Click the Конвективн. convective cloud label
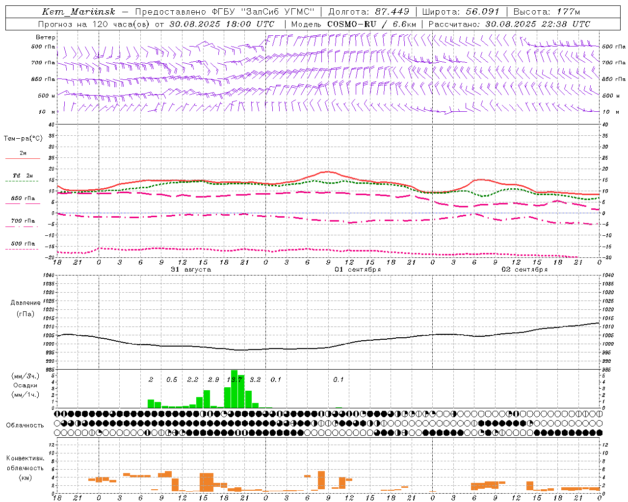Screen dimensions: 628x502 (25, 458)
